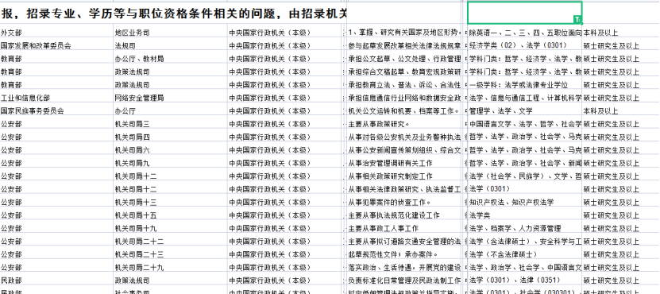This screenshot has height=294, width=660.
Task: Click the 从事治安管理调研有关工作 cell
Action: click(x=405, y=163)
